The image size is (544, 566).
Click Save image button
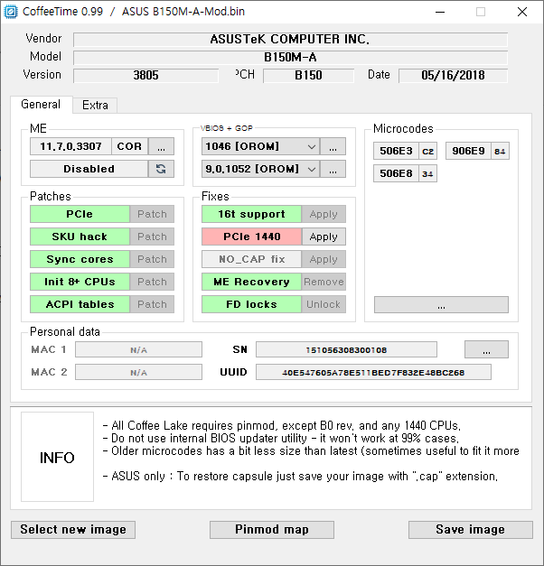tap(471, 530)
